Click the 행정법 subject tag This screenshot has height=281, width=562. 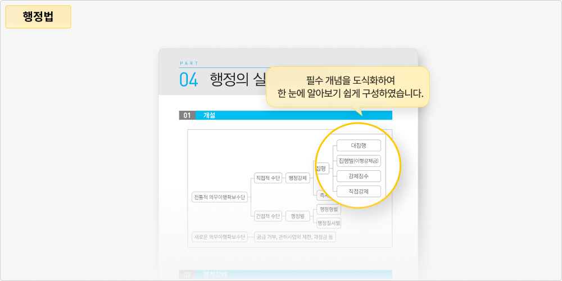(x=38, y=17)
